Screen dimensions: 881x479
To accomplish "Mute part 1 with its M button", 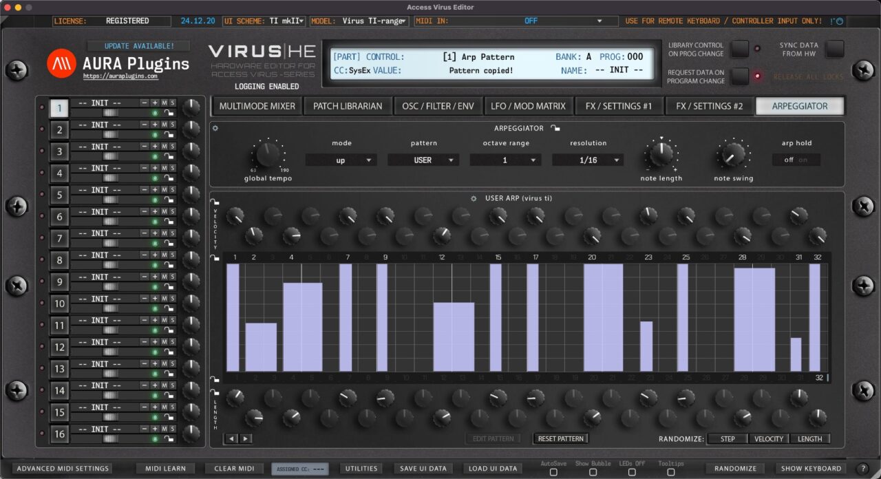I will point(164,103).
